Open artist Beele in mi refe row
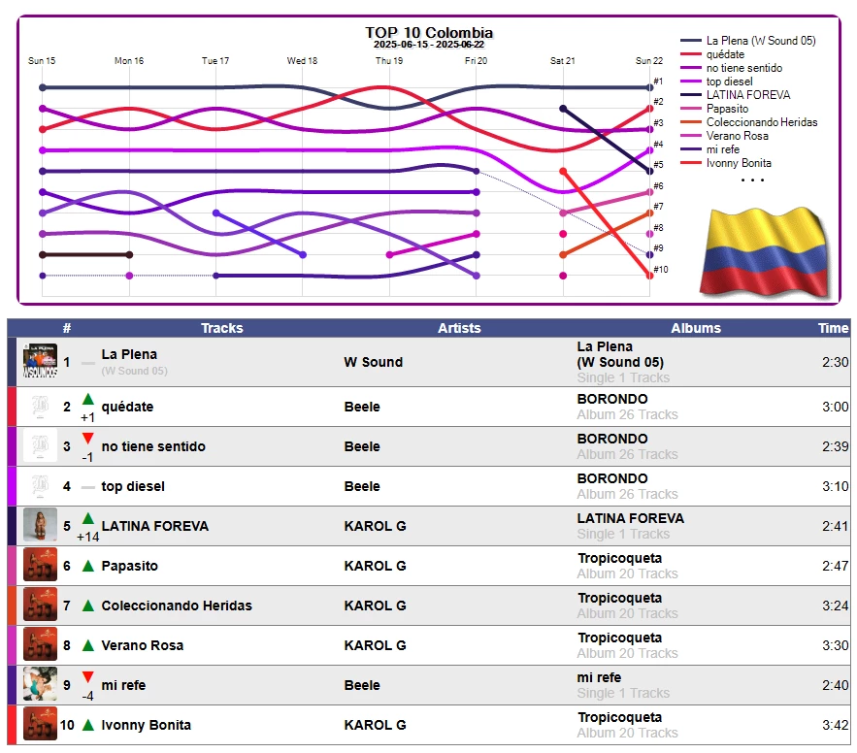Image resolution: width=857 pixels, height=753 pixels. pos(362,685)
